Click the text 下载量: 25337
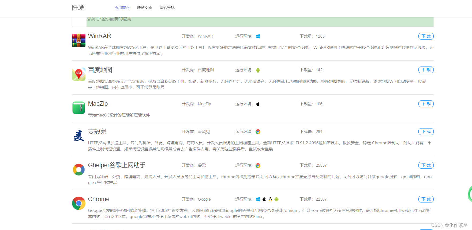472x230 pixels. [313, 165]
